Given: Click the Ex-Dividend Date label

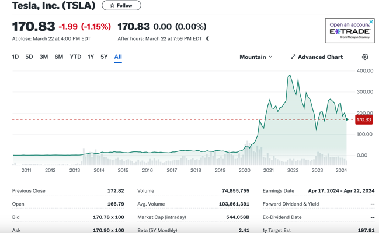Looking at the screenshot, I should tap(282, 217).
